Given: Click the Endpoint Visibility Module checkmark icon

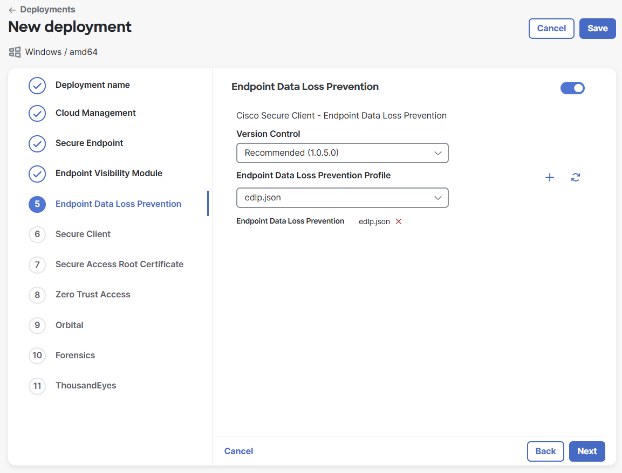Looking at the screenshot, I should pos(37,174).
